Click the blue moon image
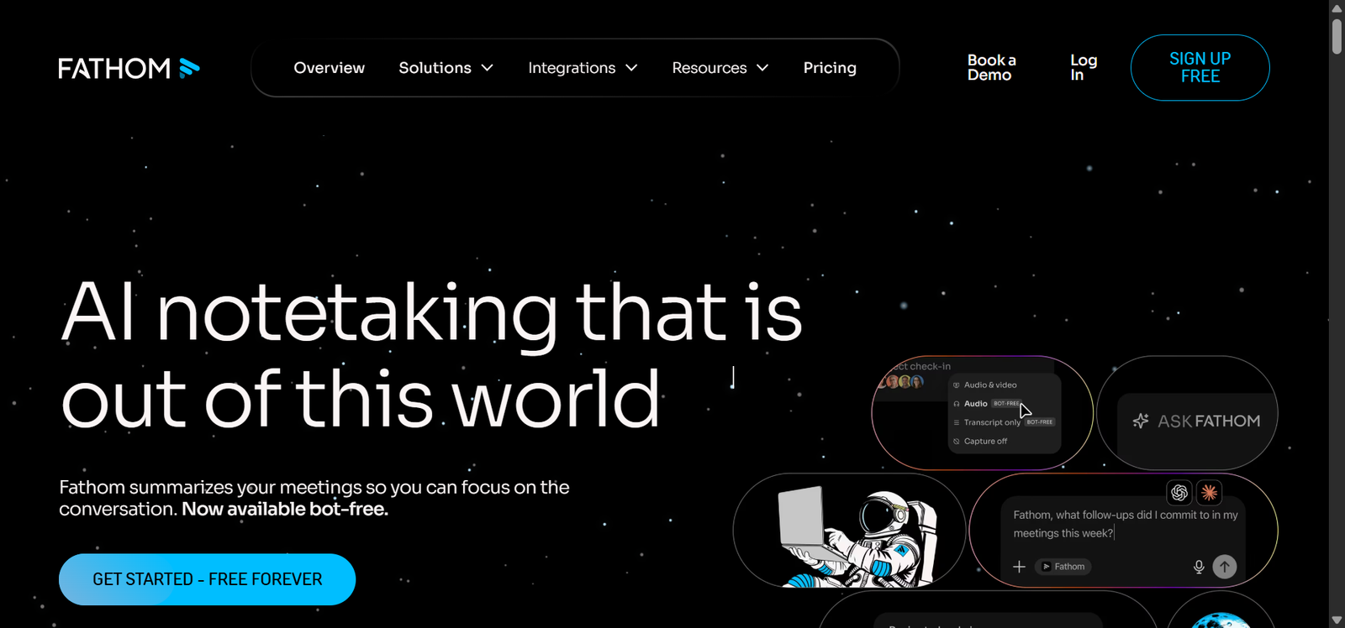1345x628 pixels. (x=1221, y=620)
